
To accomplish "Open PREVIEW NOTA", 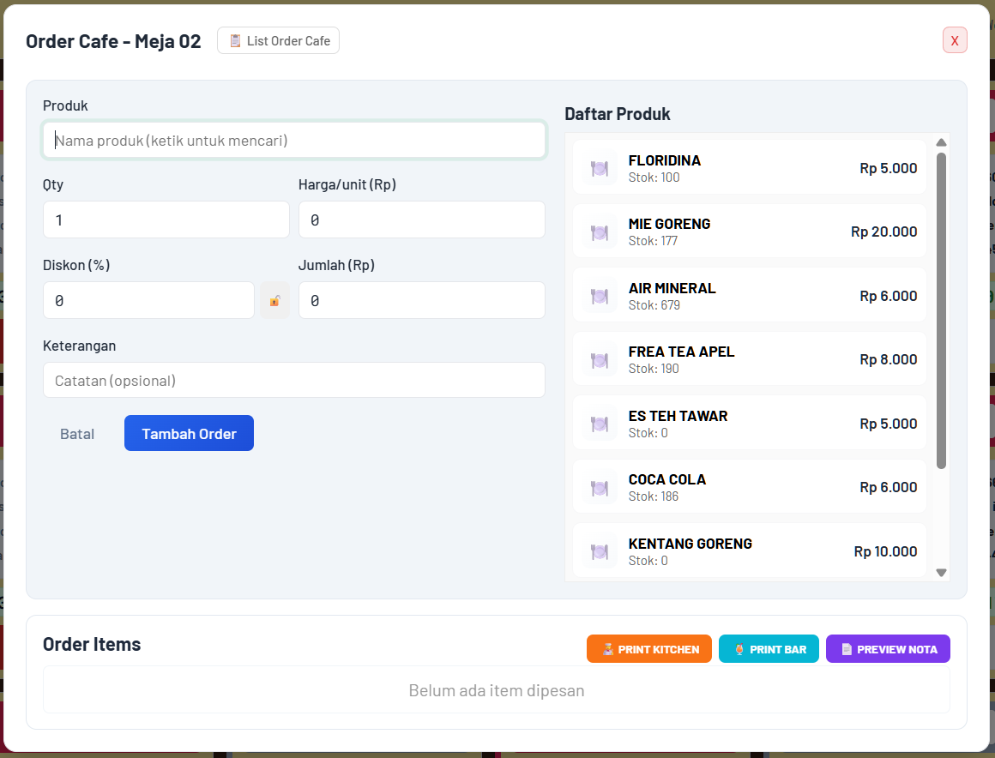I will coord(888,649).
